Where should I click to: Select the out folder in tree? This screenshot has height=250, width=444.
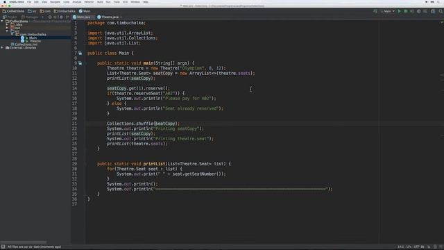click(17, 28)
